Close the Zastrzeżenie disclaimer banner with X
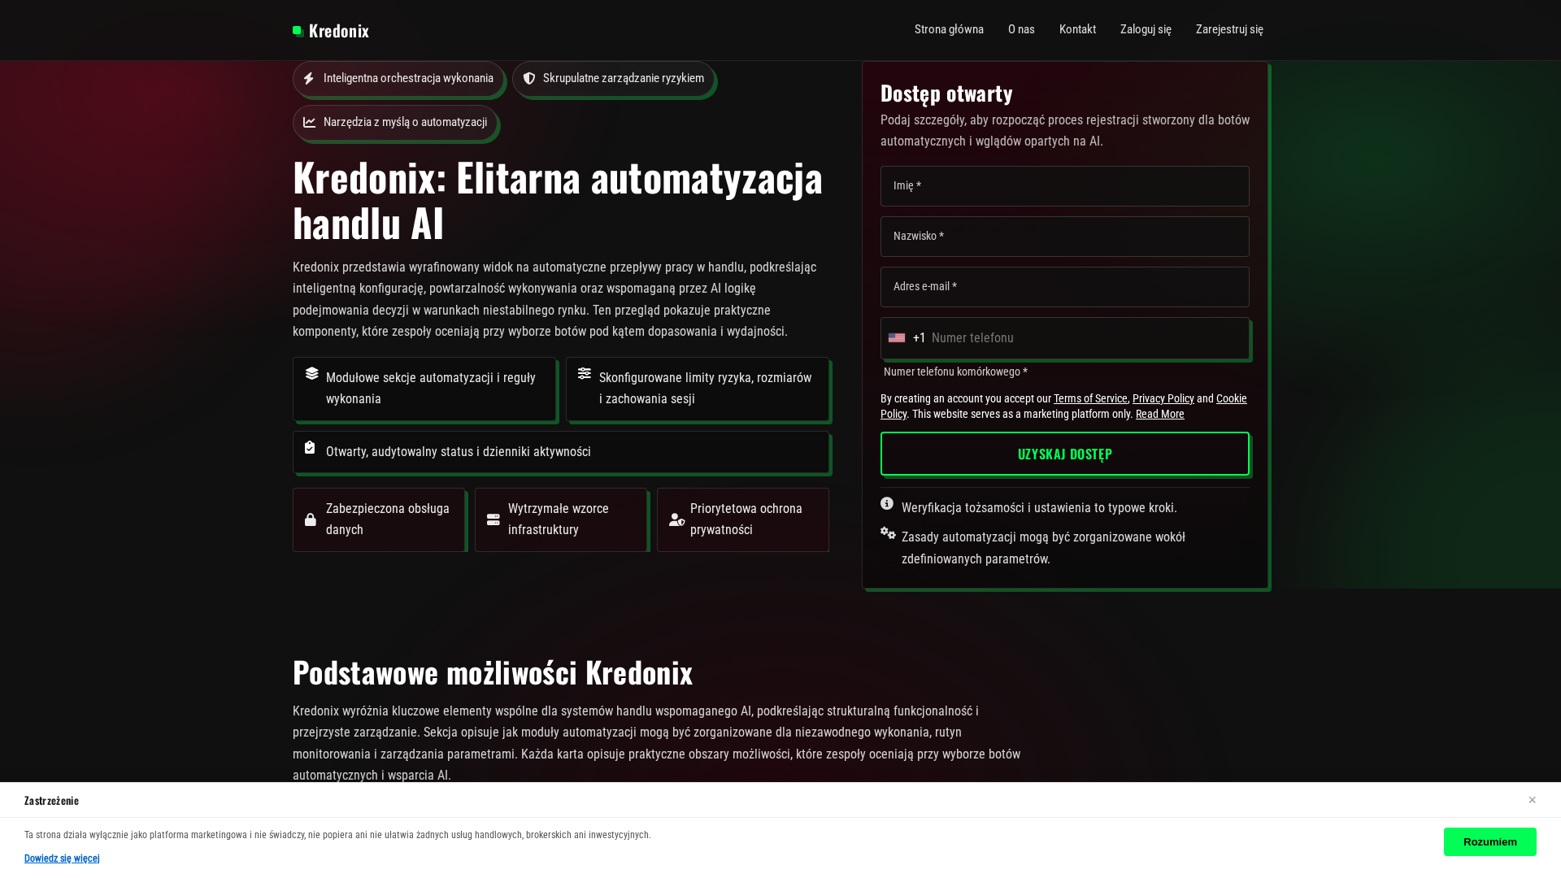Image resolution: width=1561 pixels, height=878 pixels. [x=1533, y=800]
